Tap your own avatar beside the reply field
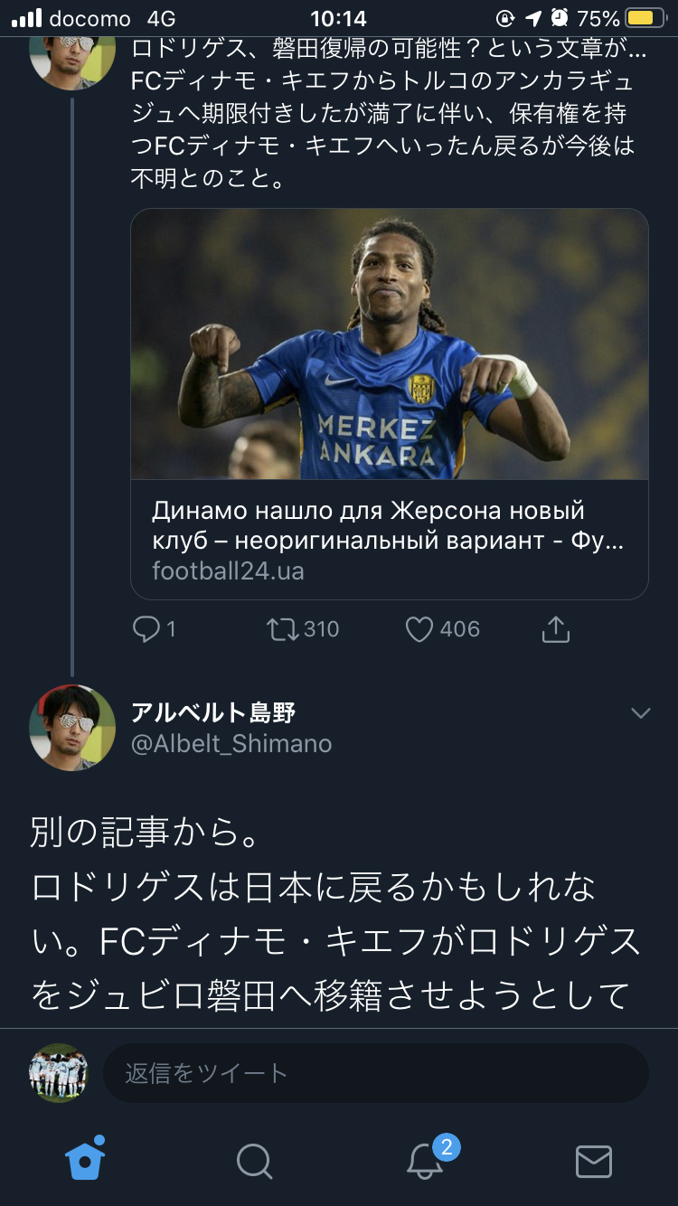Viewport: 678px width, 1206px height. pos(59,1073)
